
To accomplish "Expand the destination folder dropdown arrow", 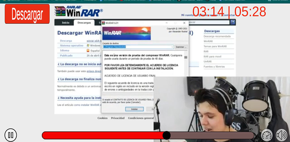I will click(172, 47).
